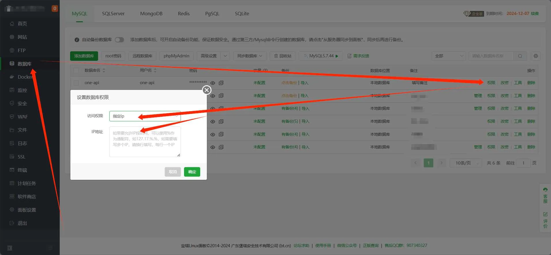This screenshot has width=551, height=255.
Task: Check the one-api row checkbox
Action: [76, 83]
